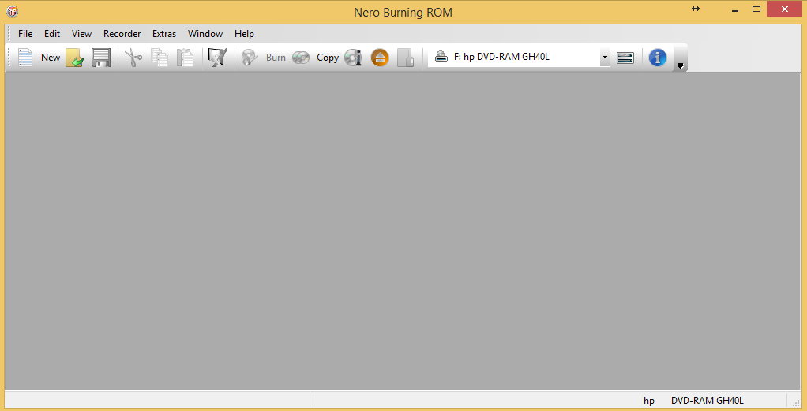Viewport: 807px width, 411px height.
Task: Open choose recorder icon beside drive dropdown
Action: tap(625, 57)
